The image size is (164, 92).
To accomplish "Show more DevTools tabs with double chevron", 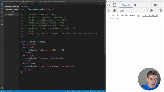I will 135,5.
